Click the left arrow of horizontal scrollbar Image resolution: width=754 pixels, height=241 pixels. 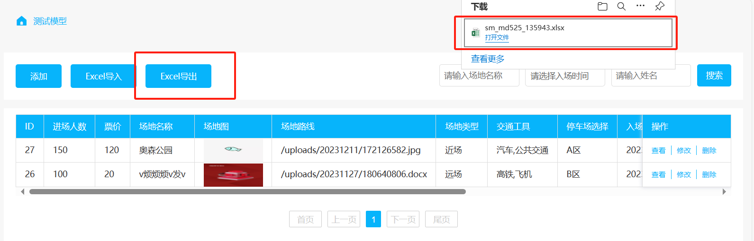(x=22, y=192)
